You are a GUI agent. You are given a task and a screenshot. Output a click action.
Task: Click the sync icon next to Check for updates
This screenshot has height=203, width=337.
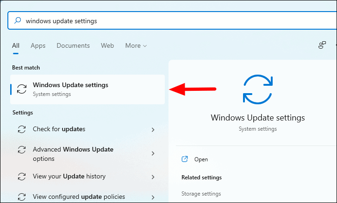tap(22, 129)
